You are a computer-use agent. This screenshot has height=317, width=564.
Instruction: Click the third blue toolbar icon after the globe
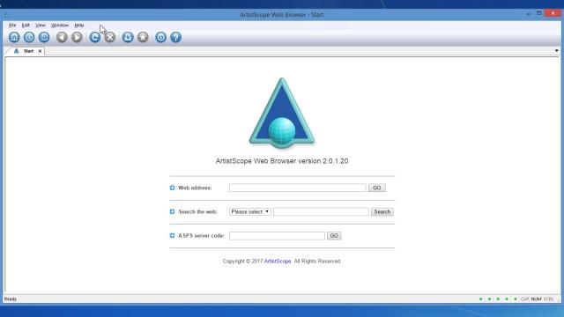tap(44, 37)
